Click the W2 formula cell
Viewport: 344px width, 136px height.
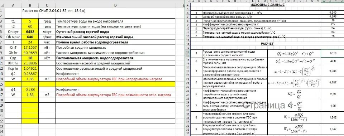click(x=294, y=129)
